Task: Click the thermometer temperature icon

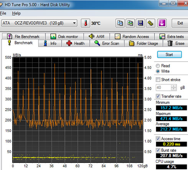Action: tap(86, 23)
